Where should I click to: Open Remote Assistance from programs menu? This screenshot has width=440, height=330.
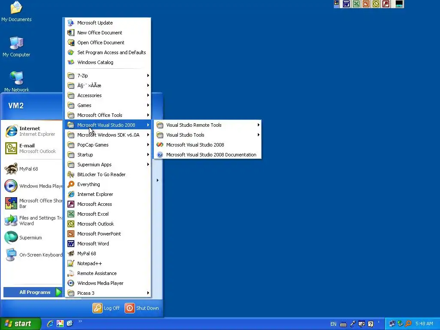coord(108,273)
